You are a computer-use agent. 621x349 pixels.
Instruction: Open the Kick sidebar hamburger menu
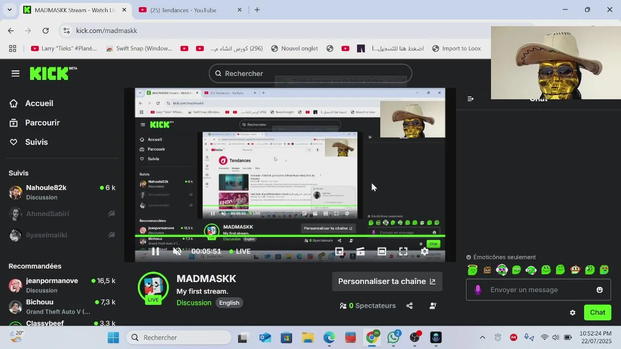click(16, 74)
